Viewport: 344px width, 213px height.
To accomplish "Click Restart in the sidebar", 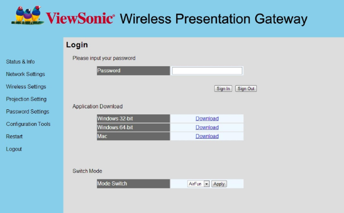I will tap(14, 137).
